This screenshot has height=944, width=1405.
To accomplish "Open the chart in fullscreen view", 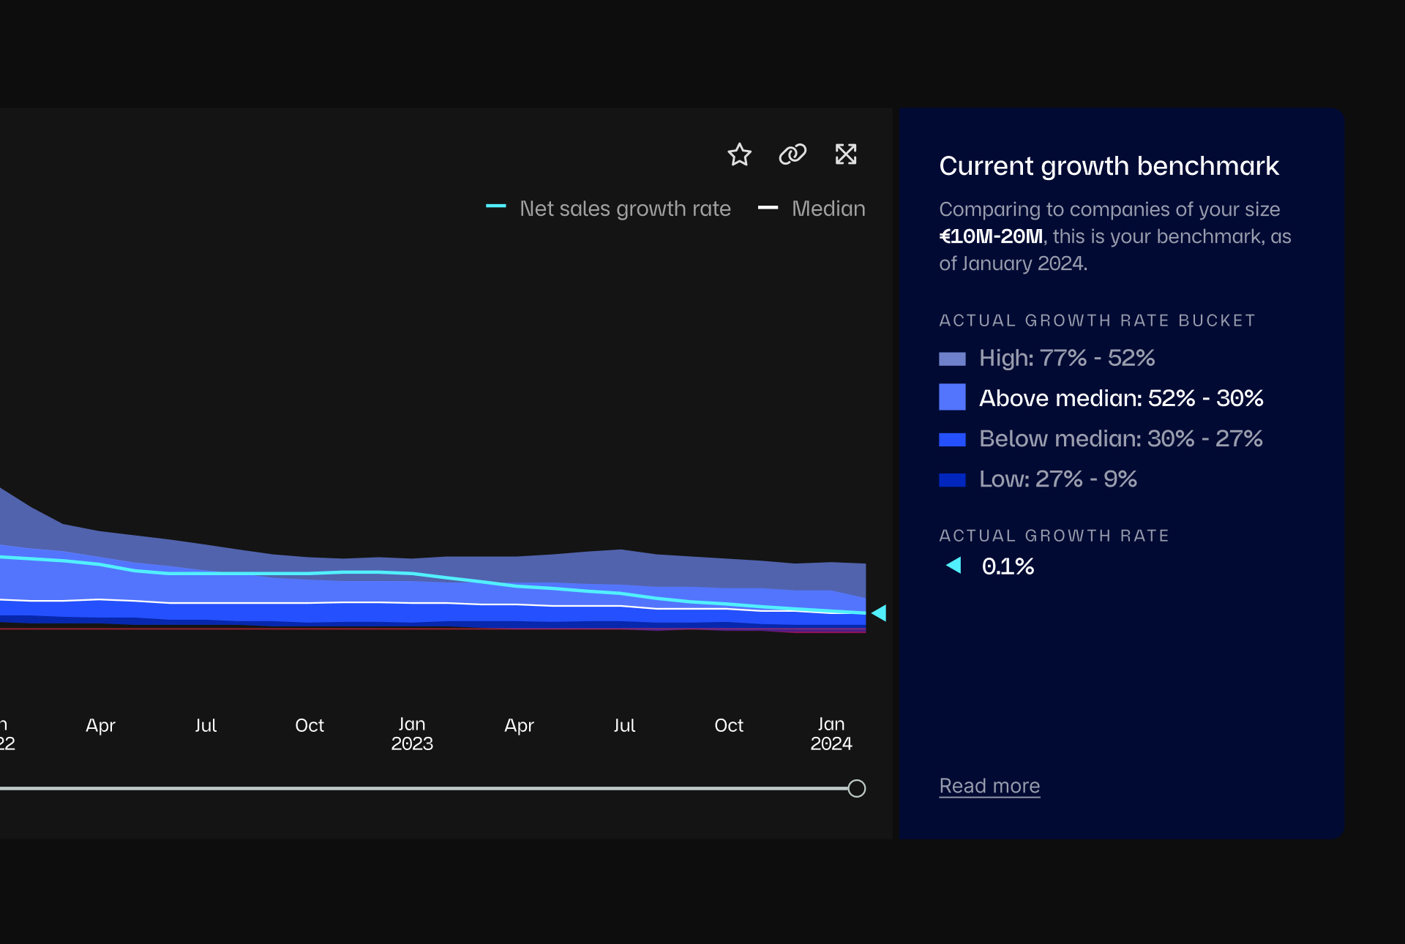I will 846,154.
